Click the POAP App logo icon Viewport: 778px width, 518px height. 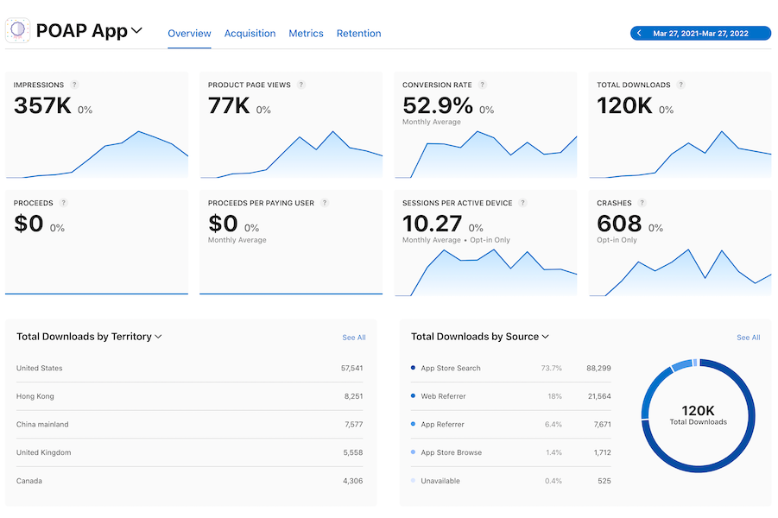pyautogui.click(x=17, y=30)
